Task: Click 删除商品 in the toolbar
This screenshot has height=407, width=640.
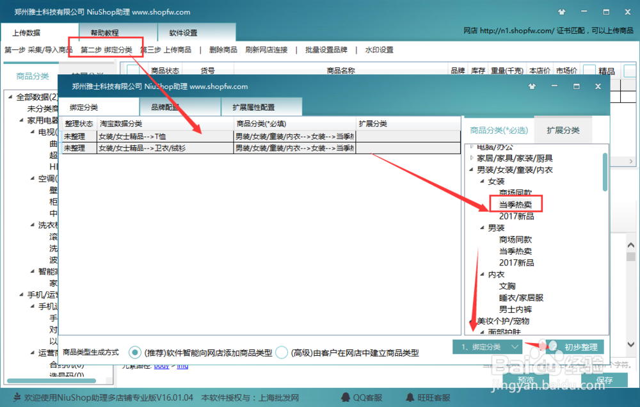Action: [223, 50]
